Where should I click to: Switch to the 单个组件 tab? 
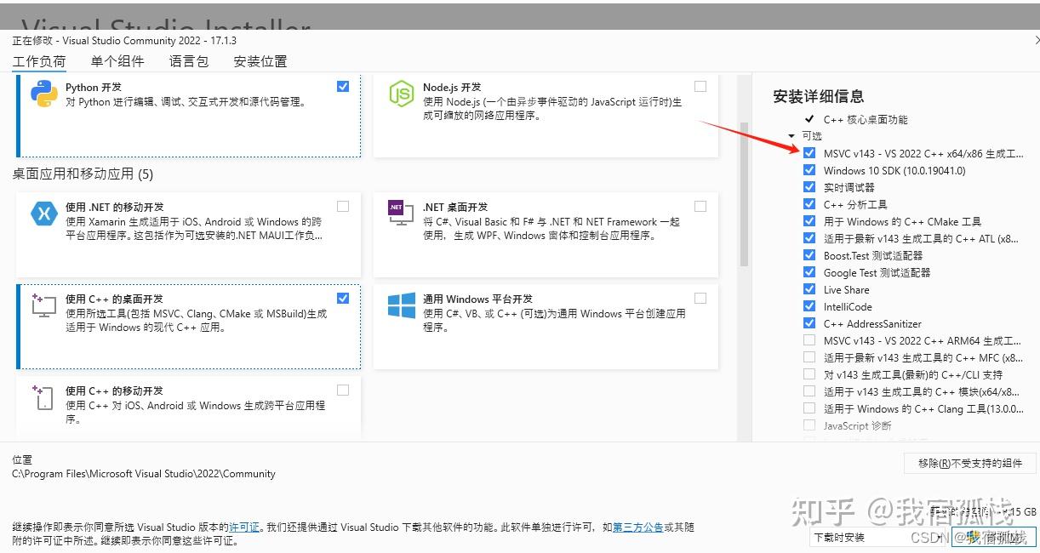point(117,61)
